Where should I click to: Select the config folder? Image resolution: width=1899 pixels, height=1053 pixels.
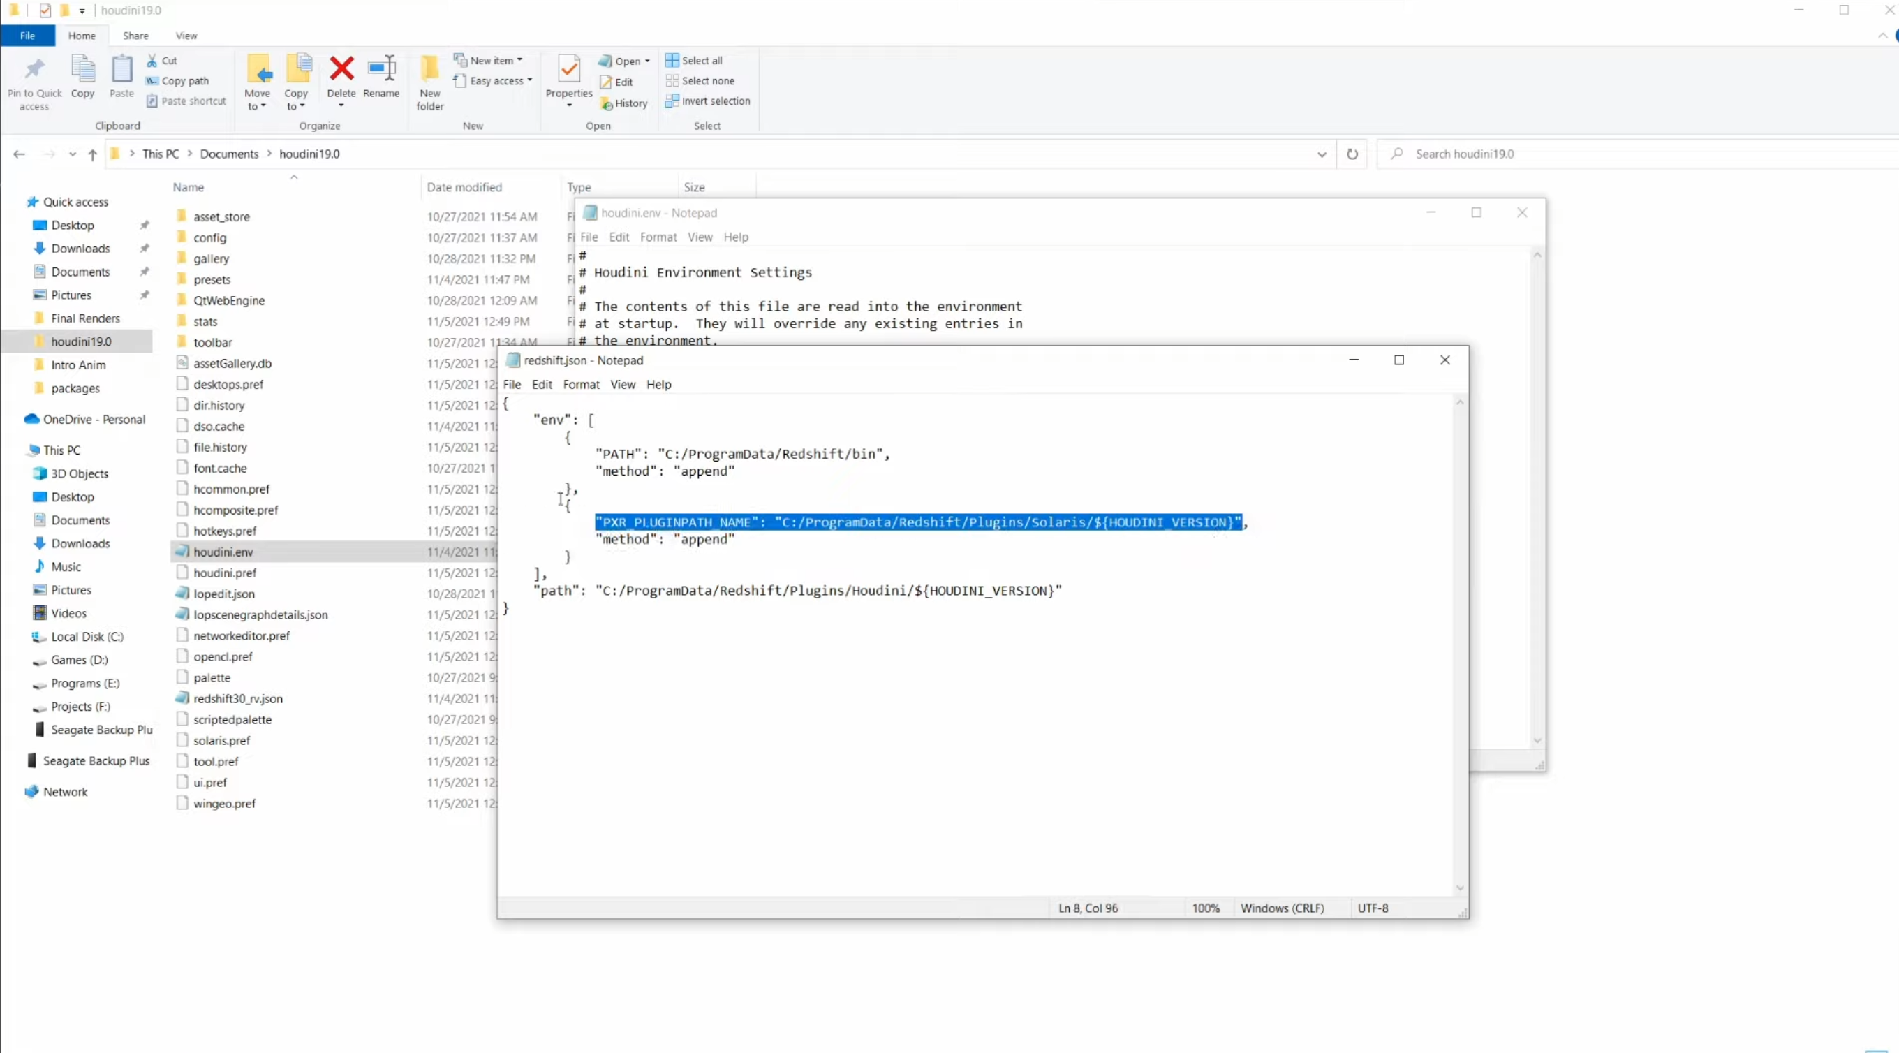pyautogui.click(x=209, y=237)
